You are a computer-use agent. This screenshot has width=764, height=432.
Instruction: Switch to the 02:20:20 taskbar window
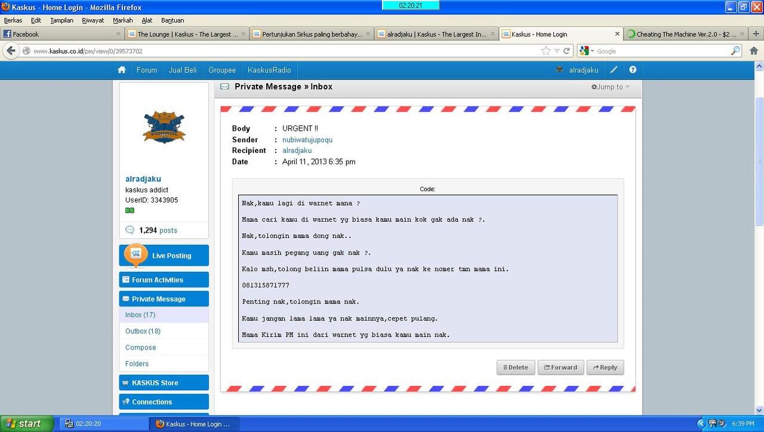pyautogui.click(x=104, y=424)
